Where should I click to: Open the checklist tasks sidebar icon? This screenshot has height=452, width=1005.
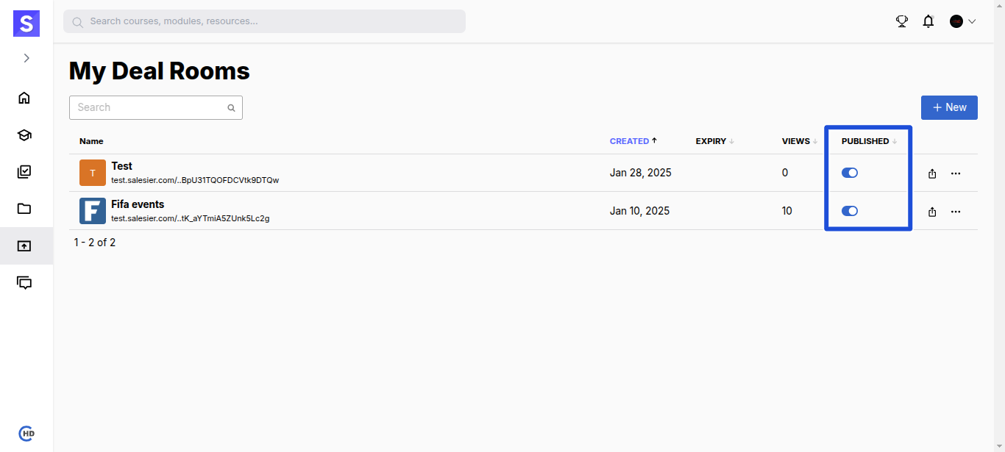24,172
